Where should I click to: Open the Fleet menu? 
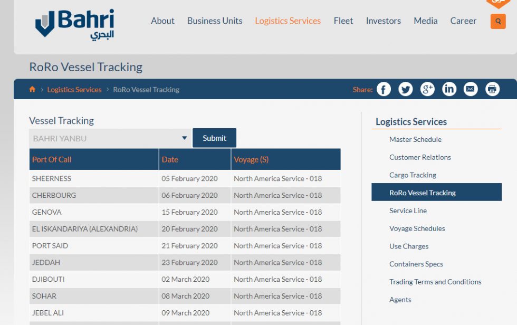click(x=343, y=21)
